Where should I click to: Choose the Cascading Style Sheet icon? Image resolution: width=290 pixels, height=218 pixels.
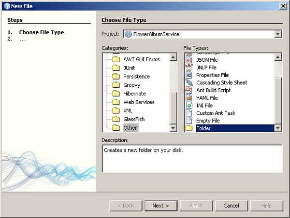tap(189, 83)
